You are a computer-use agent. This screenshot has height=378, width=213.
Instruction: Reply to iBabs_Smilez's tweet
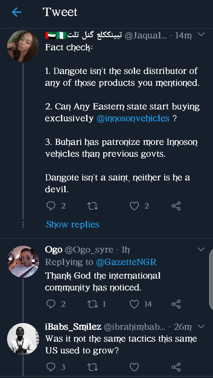click(x=51, y=367)
